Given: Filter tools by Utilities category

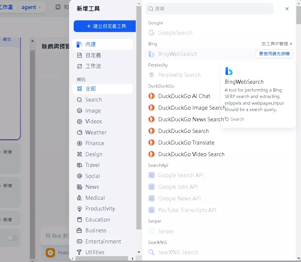Looking at the screenshot, I should tap(103, 252).
